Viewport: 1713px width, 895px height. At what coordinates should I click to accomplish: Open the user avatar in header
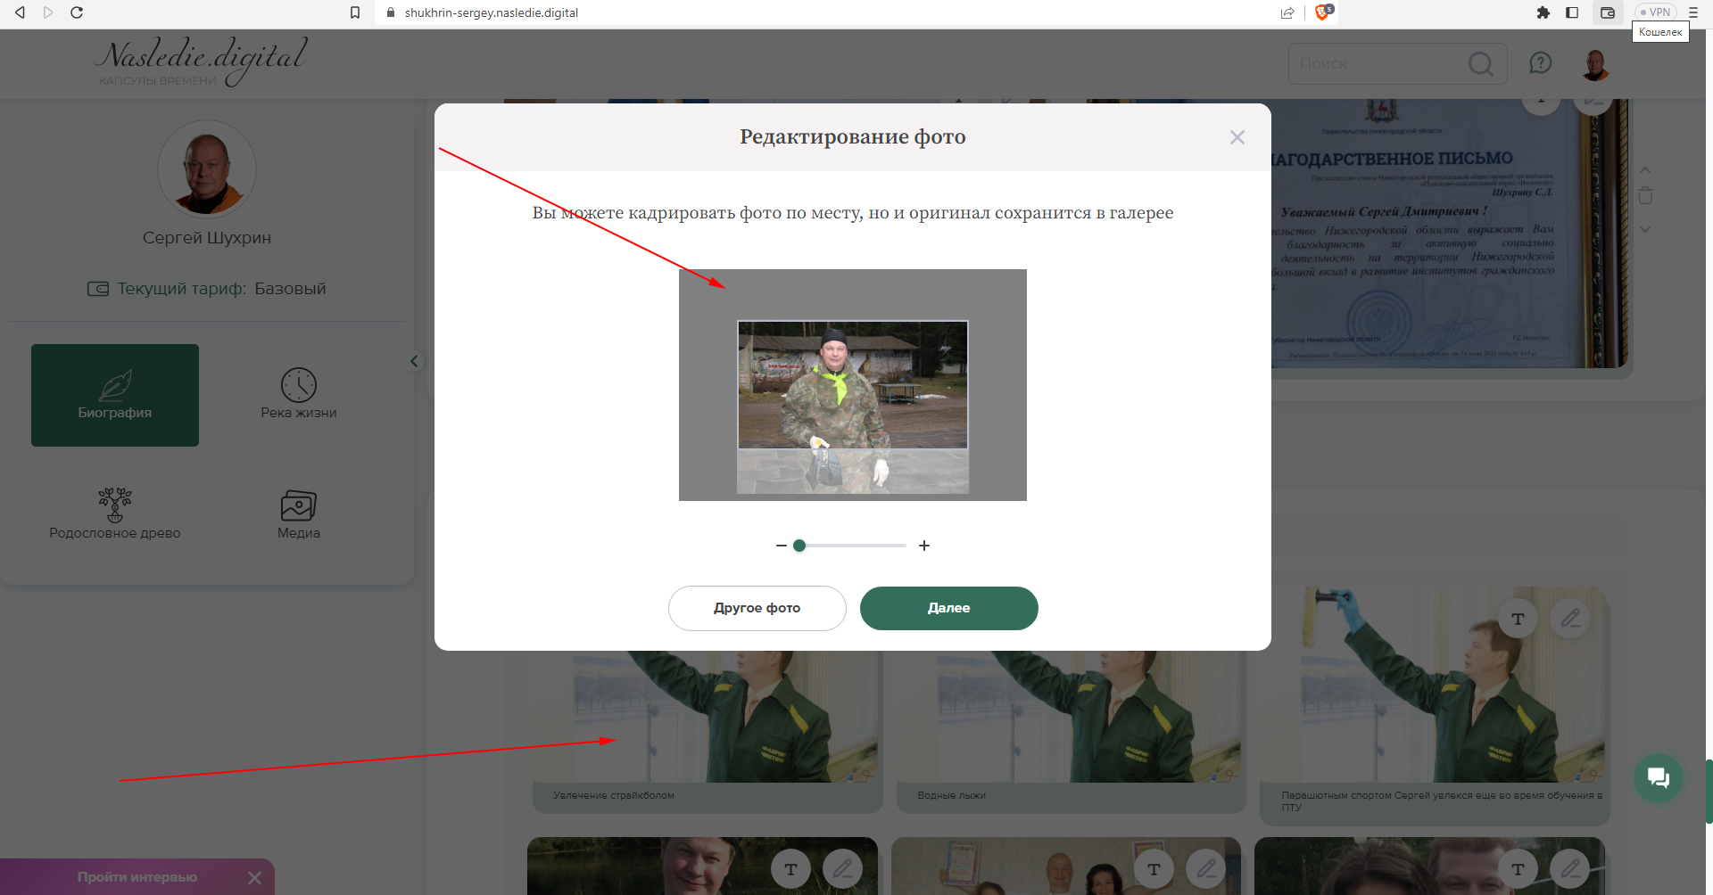pyautogui.click(x=1595, y=64)
